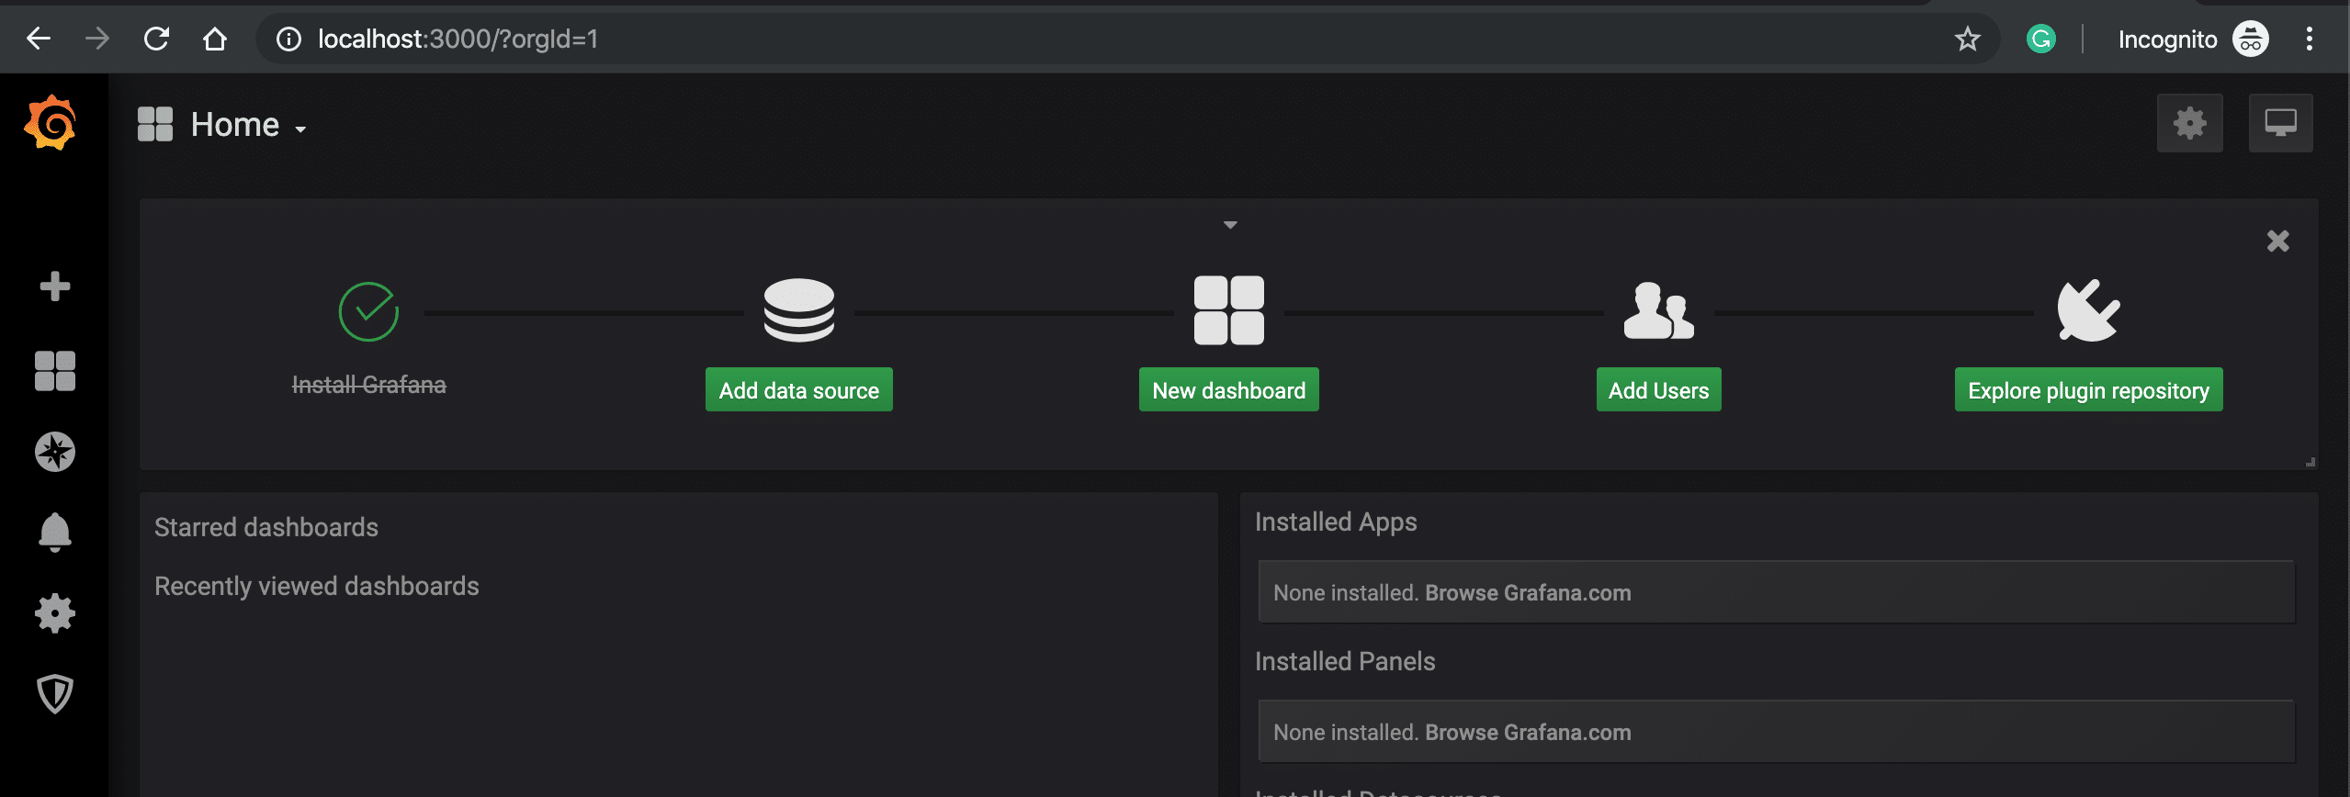
Task: Click the database stack icon
Action: 799,310
